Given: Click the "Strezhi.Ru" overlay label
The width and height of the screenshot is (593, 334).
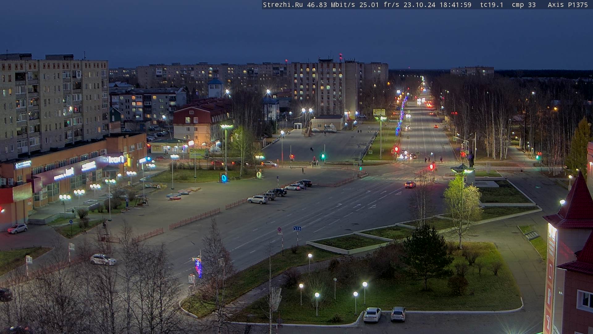Looking at the screenshot, I should [283, 5].
